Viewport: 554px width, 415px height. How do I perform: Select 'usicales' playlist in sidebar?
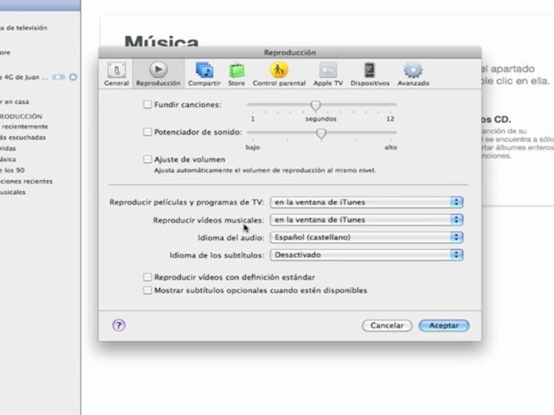point(13,192)
